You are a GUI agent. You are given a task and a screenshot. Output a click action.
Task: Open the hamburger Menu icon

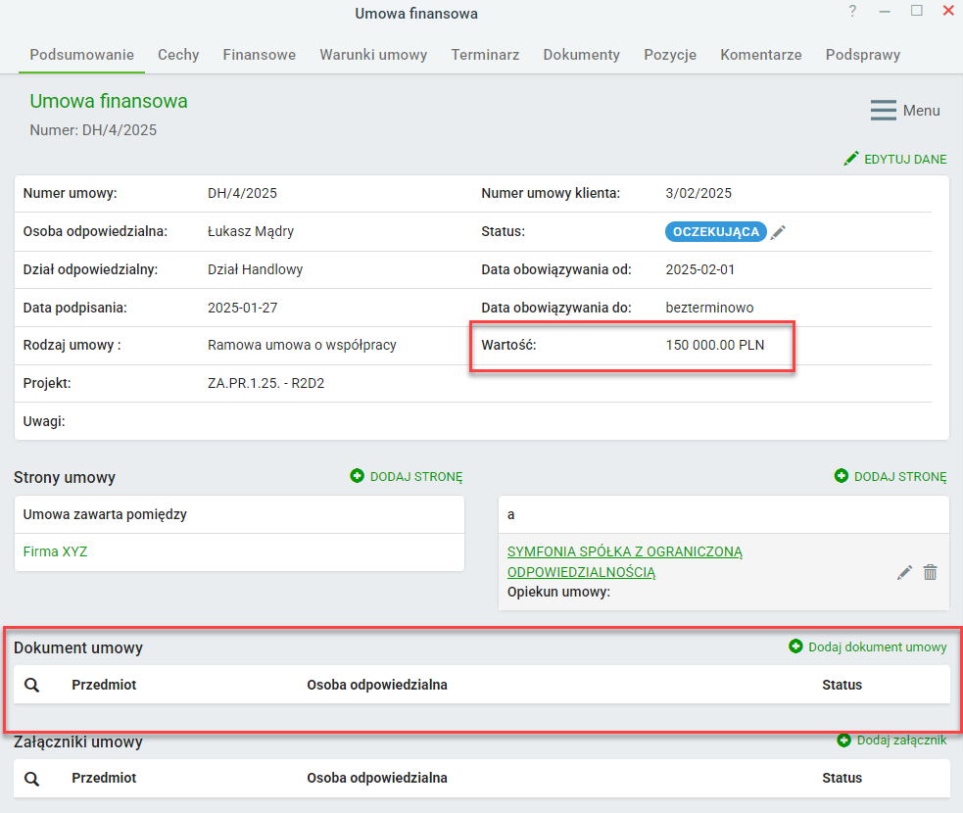(884, 111)
